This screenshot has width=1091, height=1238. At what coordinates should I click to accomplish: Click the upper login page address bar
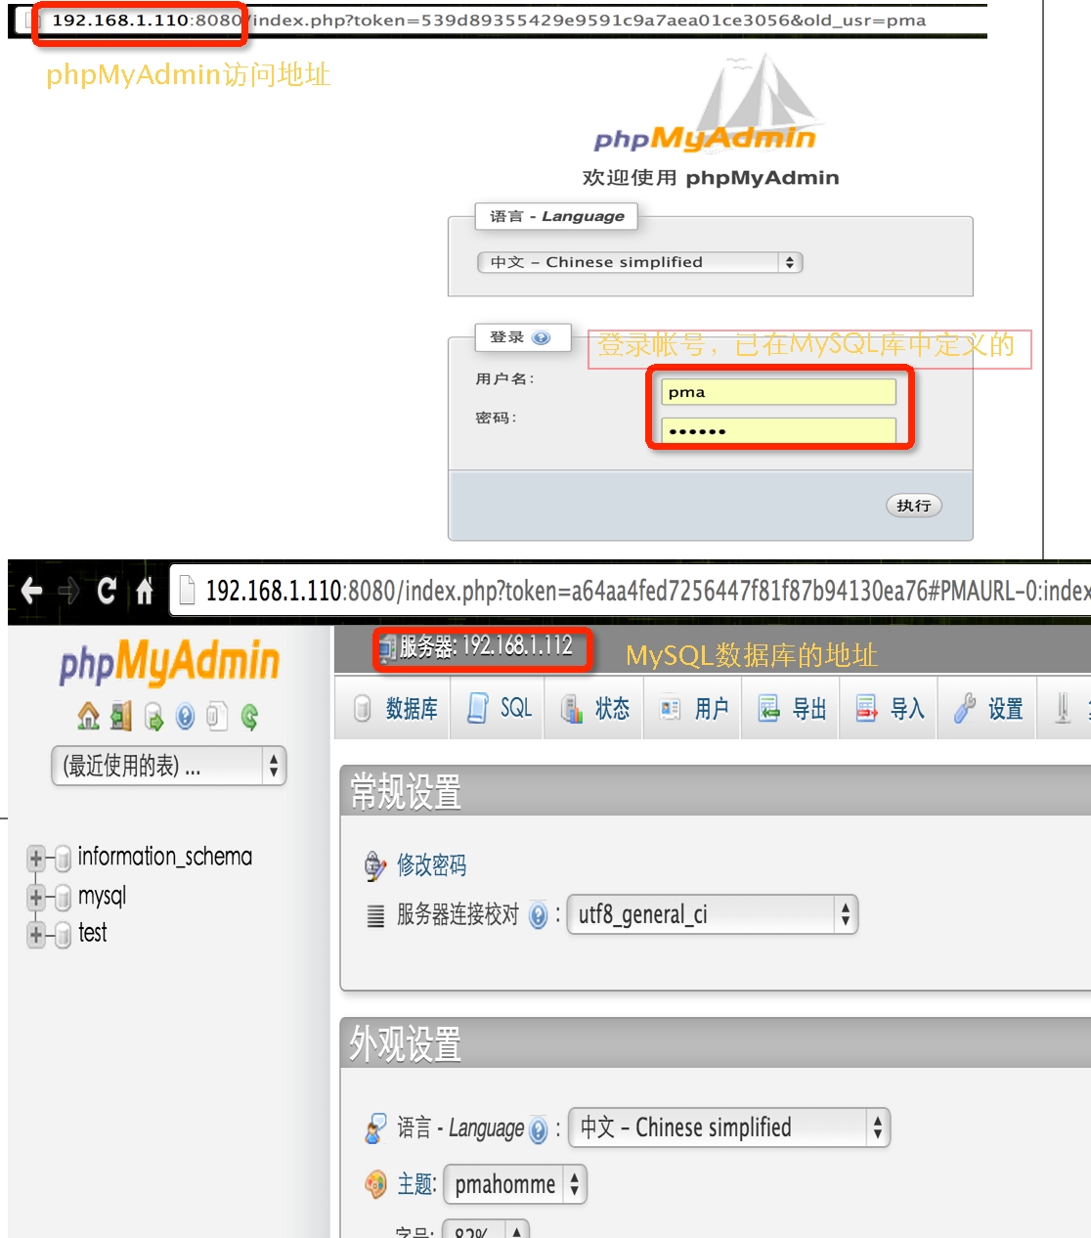click(x=501, y=20)
